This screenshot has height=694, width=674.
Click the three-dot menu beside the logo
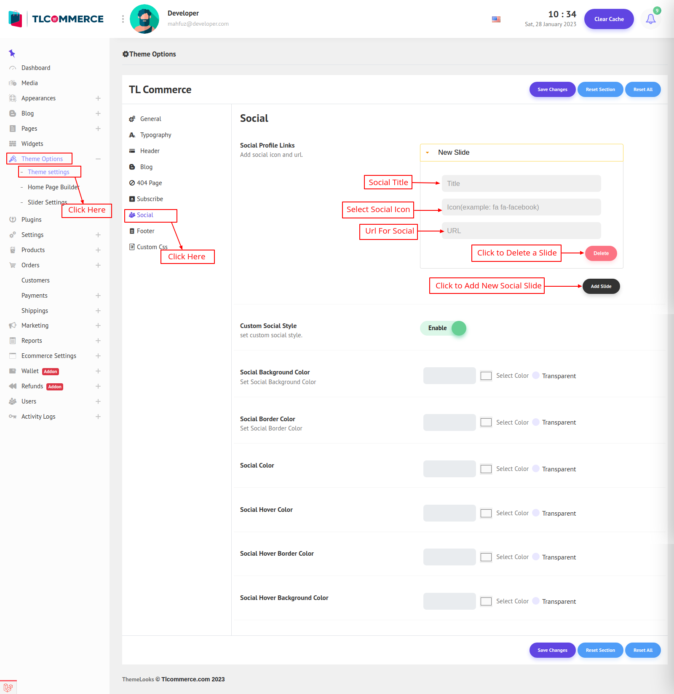123,19
